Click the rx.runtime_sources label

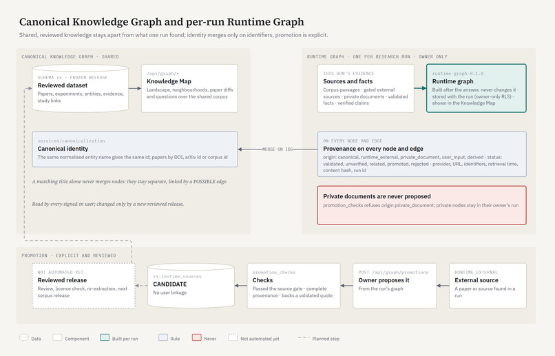(x=178, y=276)
